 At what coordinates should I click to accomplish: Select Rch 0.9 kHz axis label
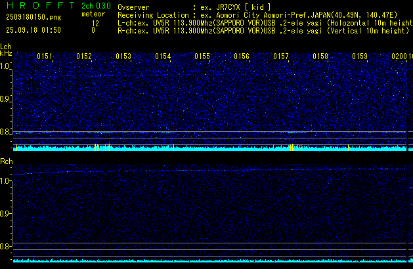[x=5, y=213]
